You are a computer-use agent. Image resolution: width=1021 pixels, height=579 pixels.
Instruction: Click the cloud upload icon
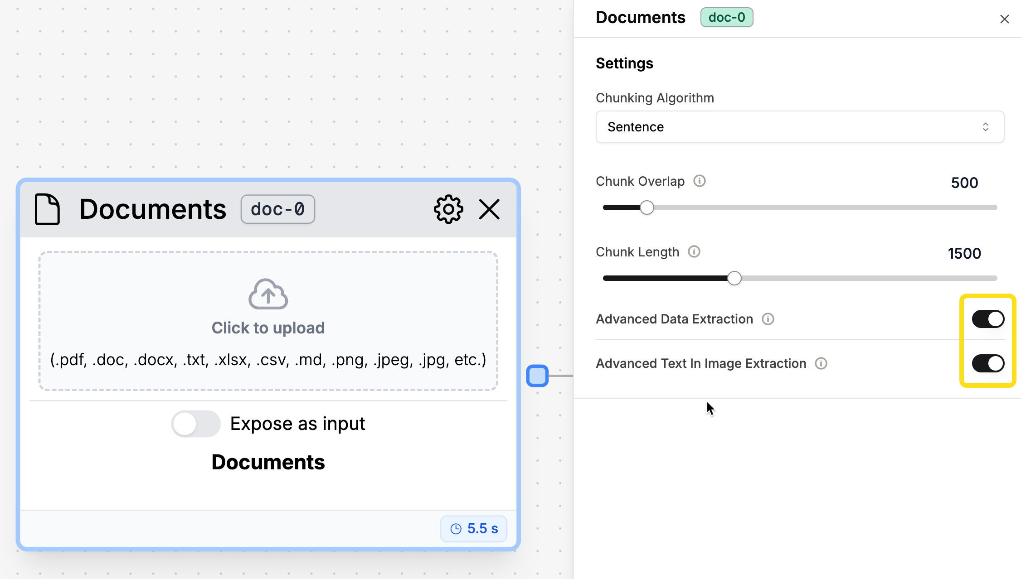pyautogui.click(x=268, y=294)
